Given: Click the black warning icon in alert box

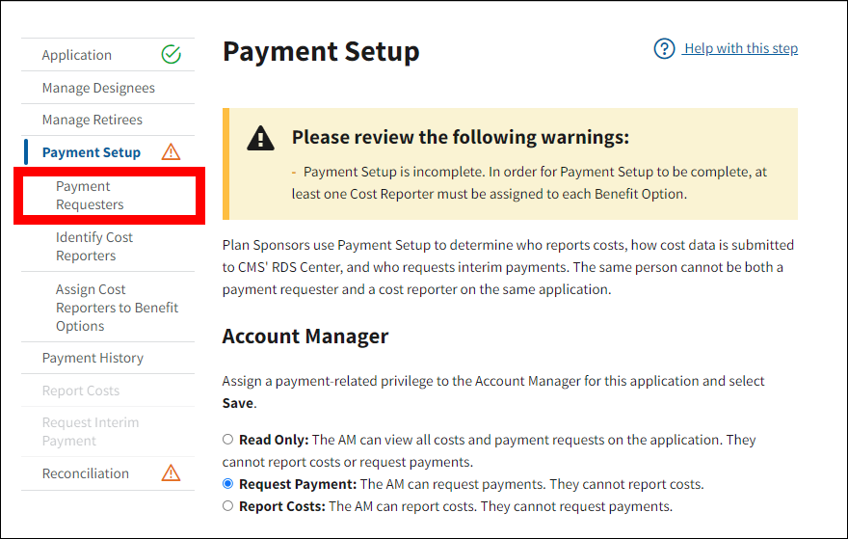Looking at the screenshot, I should pos(260,139).
